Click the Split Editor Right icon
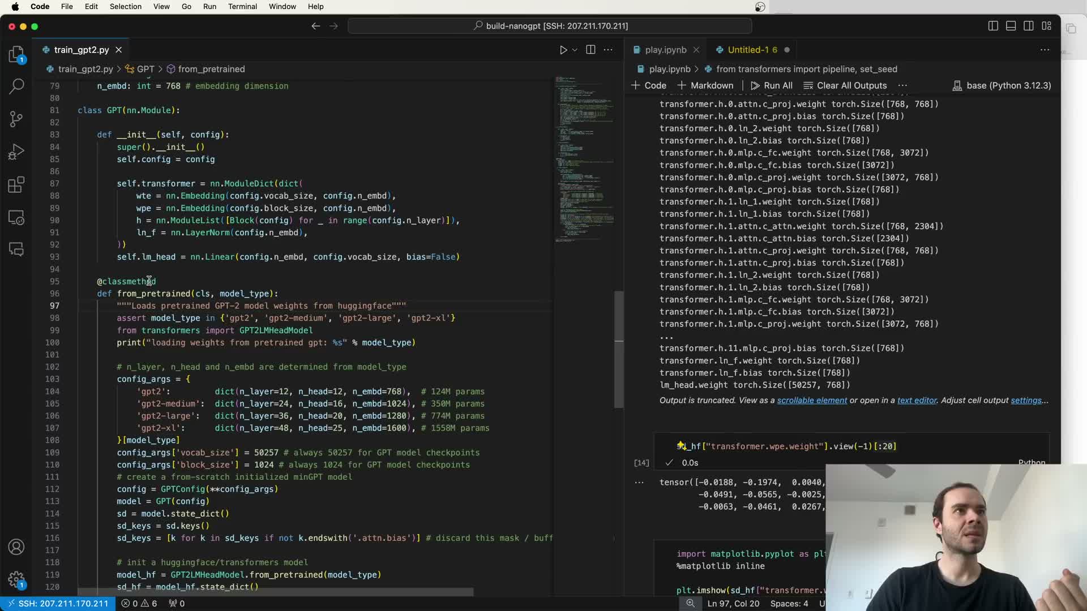 [x=590, y=50]
